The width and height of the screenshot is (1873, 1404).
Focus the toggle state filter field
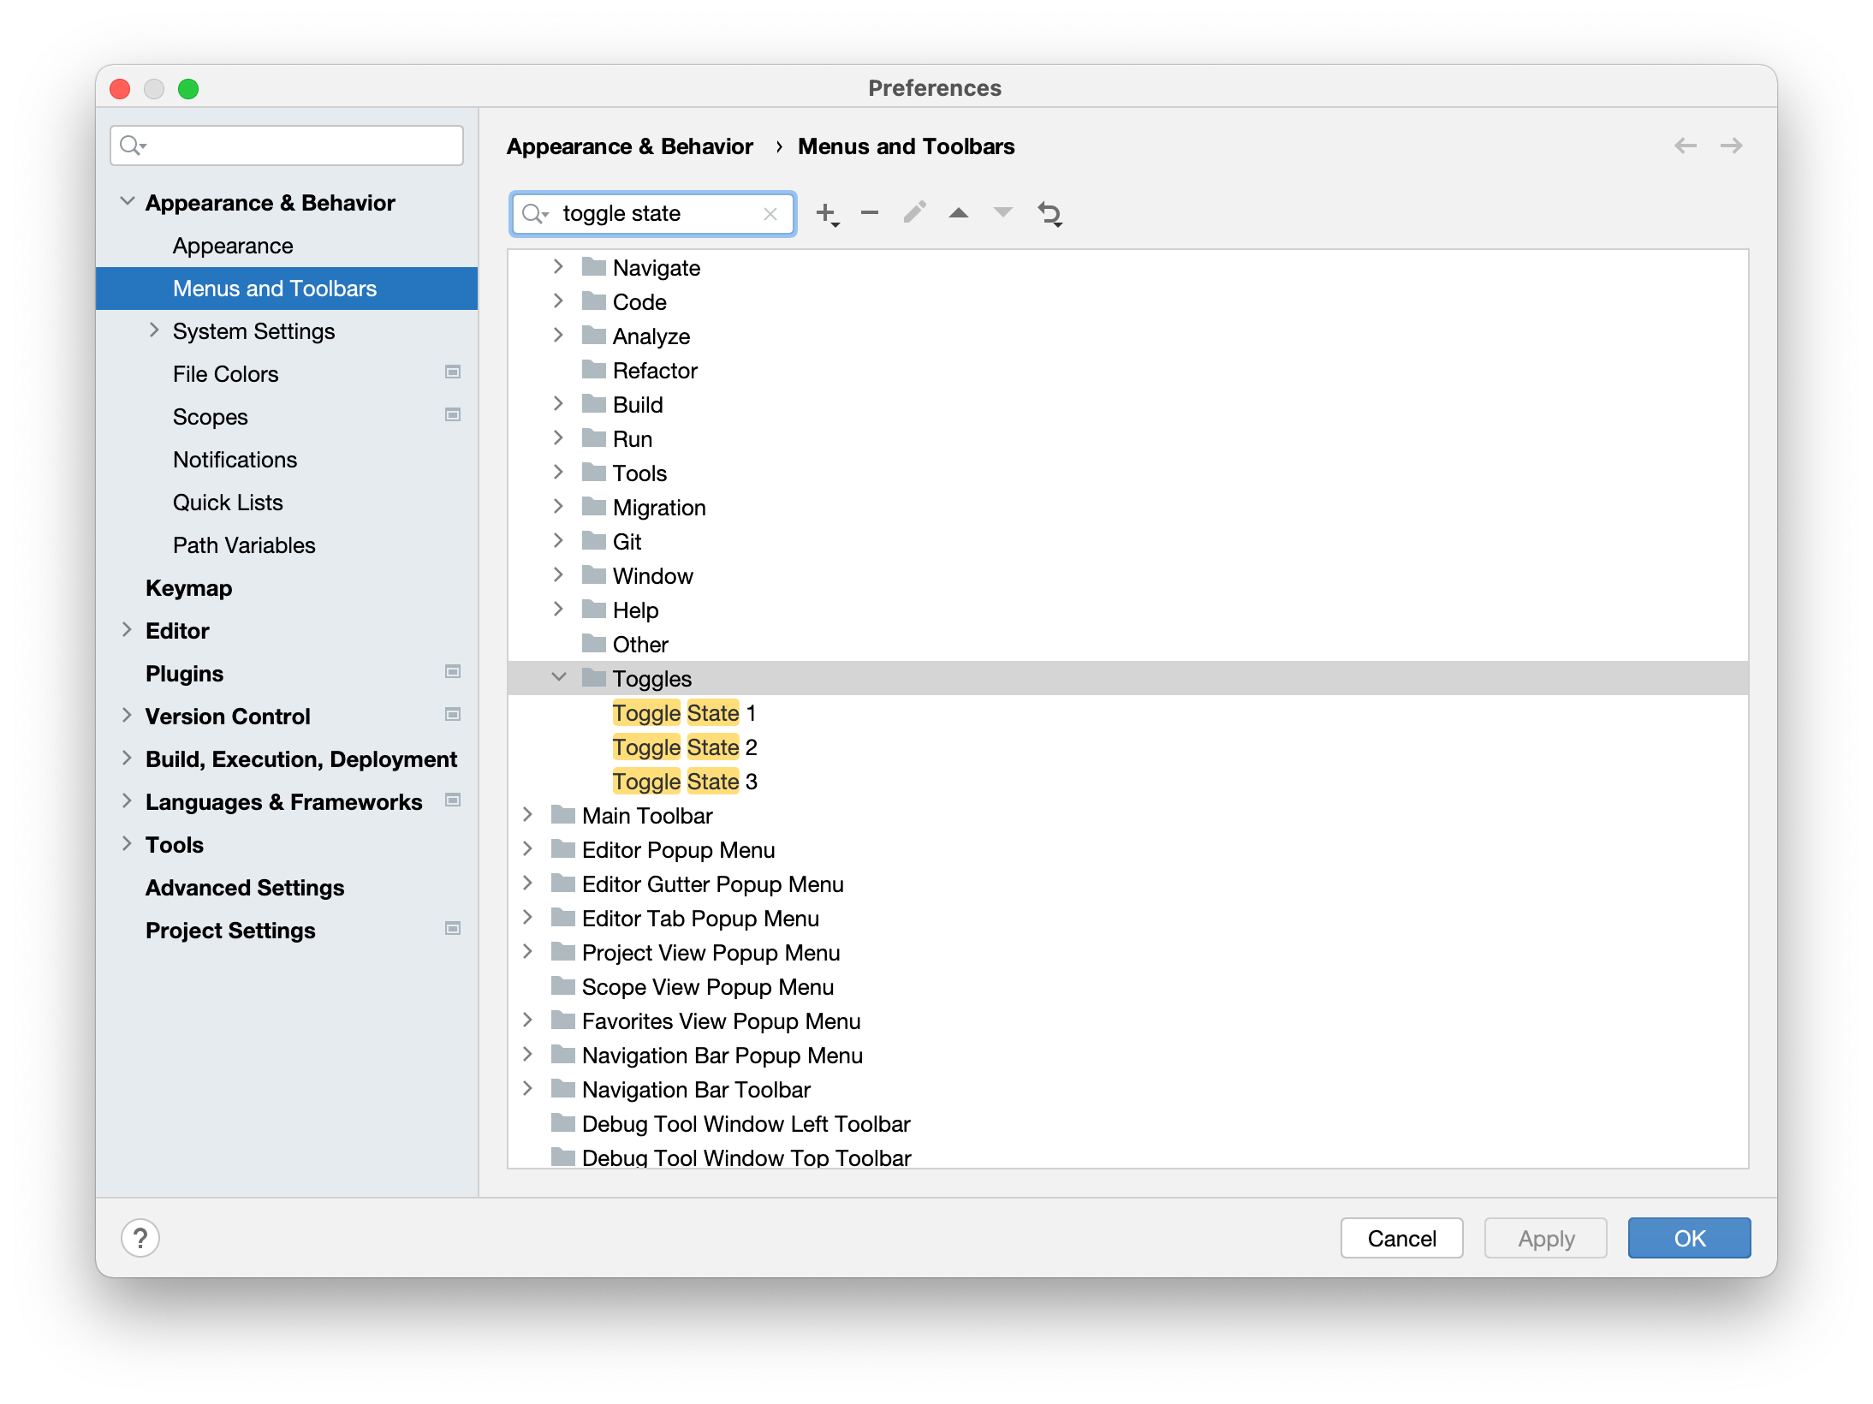(x=653, y=213)
